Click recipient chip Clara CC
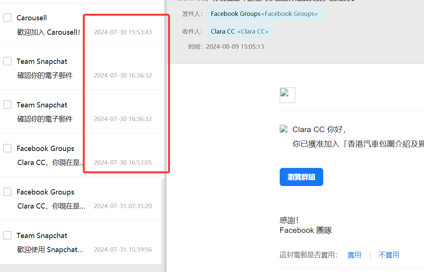Viewport: 424px width, 272px height. 240,31
